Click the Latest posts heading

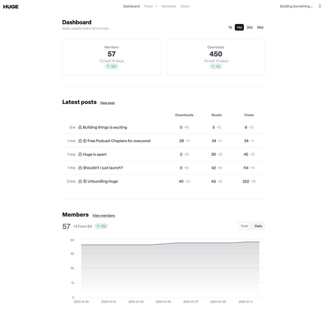[x=79, y=102]
